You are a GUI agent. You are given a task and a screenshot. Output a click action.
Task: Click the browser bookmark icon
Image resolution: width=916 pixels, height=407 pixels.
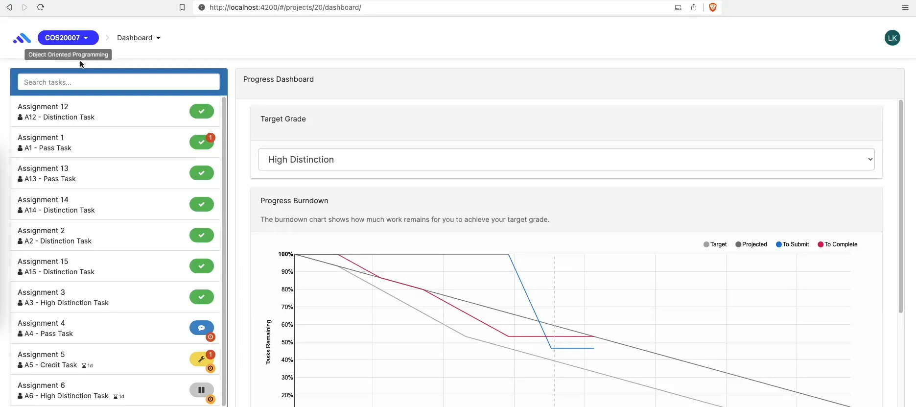tap(182, 7)
